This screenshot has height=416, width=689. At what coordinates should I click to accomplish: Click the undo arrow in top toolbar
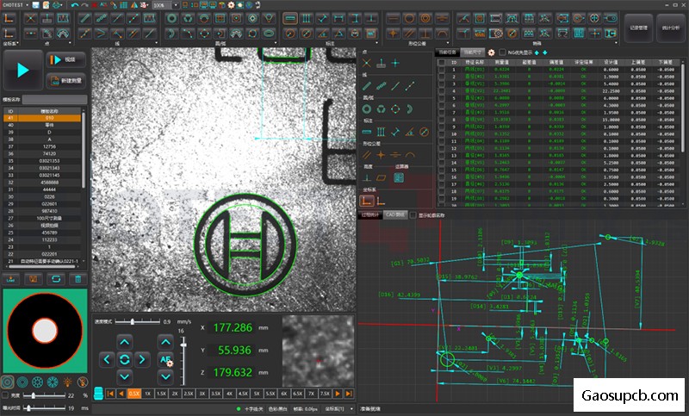pyautogui.click(x=75, y=5)
